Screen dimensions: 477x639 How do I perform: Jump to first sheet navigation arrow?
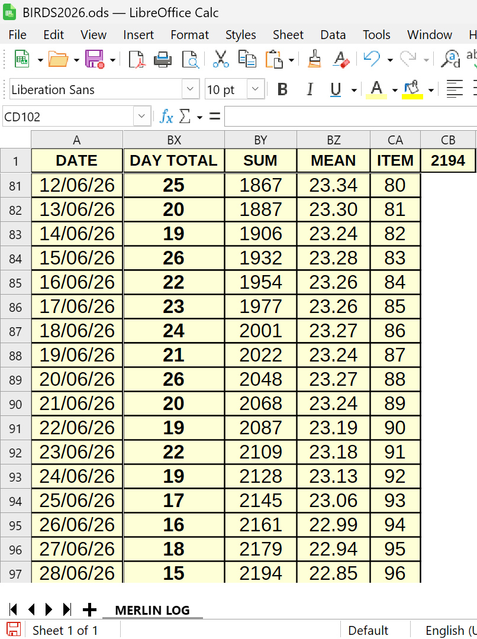tap(13, 609)
